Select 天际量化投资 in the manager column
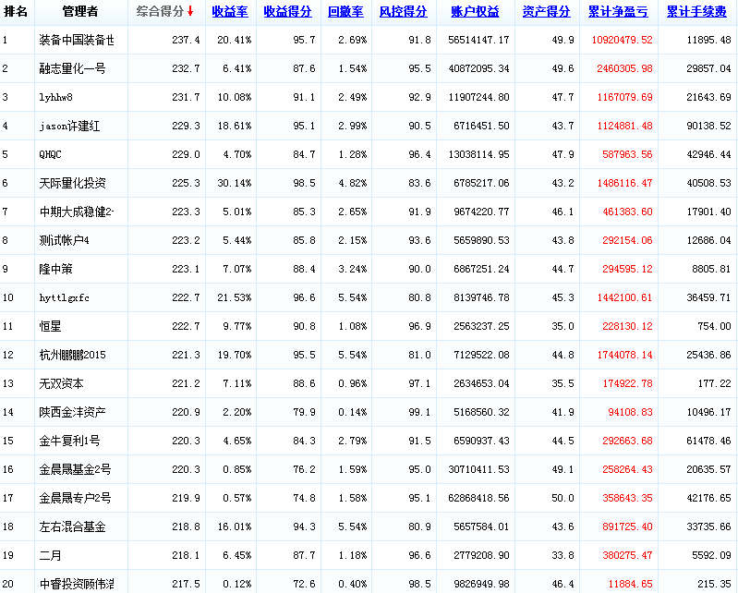The image size is (738, 593). pyautogui.click(x=73, y=184)
